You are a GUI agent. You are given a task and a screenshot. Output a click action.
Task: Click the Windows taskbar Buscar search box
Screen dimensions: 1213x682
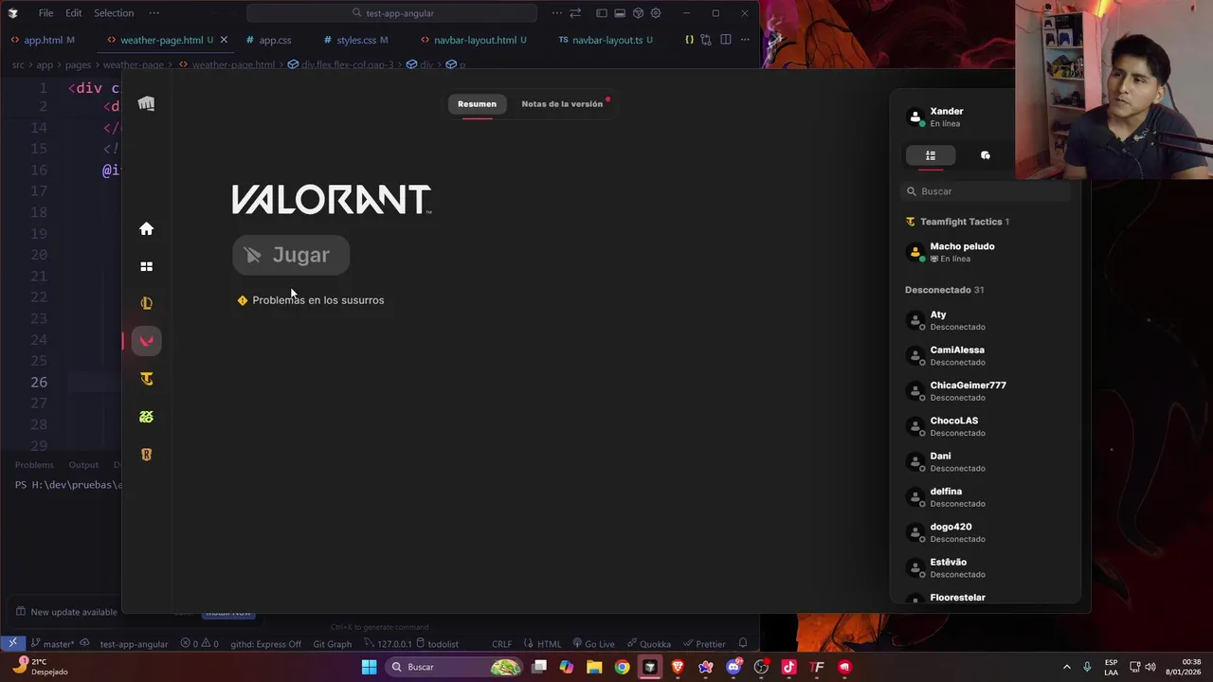tap(455, 667)
